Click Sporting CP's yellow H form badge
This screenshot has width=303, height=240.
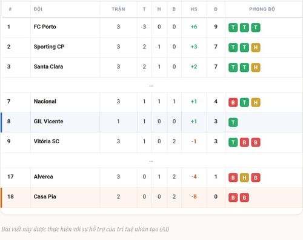[x=256, y=48]
